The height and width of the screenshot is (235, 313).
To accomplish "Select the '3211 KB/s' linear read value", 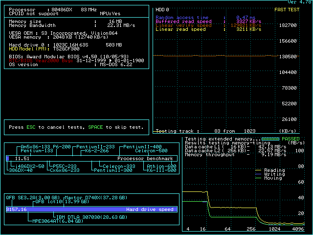I will [249, 29].
